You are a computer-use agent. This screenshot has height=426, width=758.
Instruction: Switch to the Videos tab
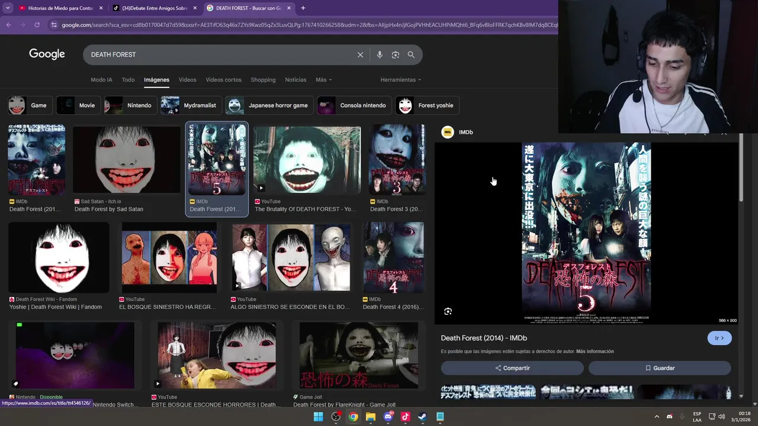tap(187, 80)
